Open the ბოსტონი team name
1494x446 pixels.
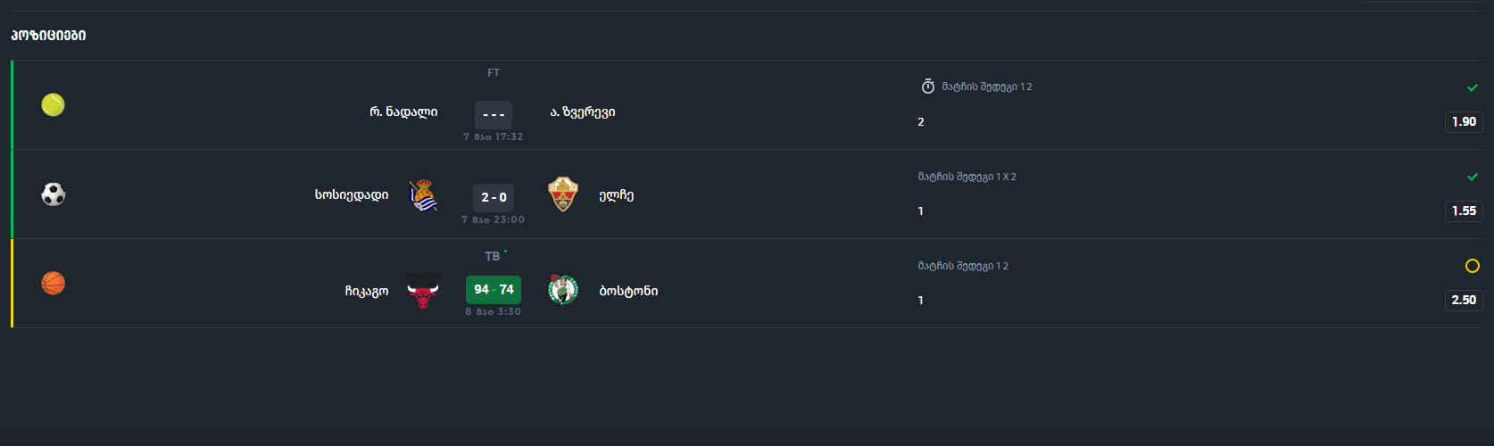click(x=628, y=291)
